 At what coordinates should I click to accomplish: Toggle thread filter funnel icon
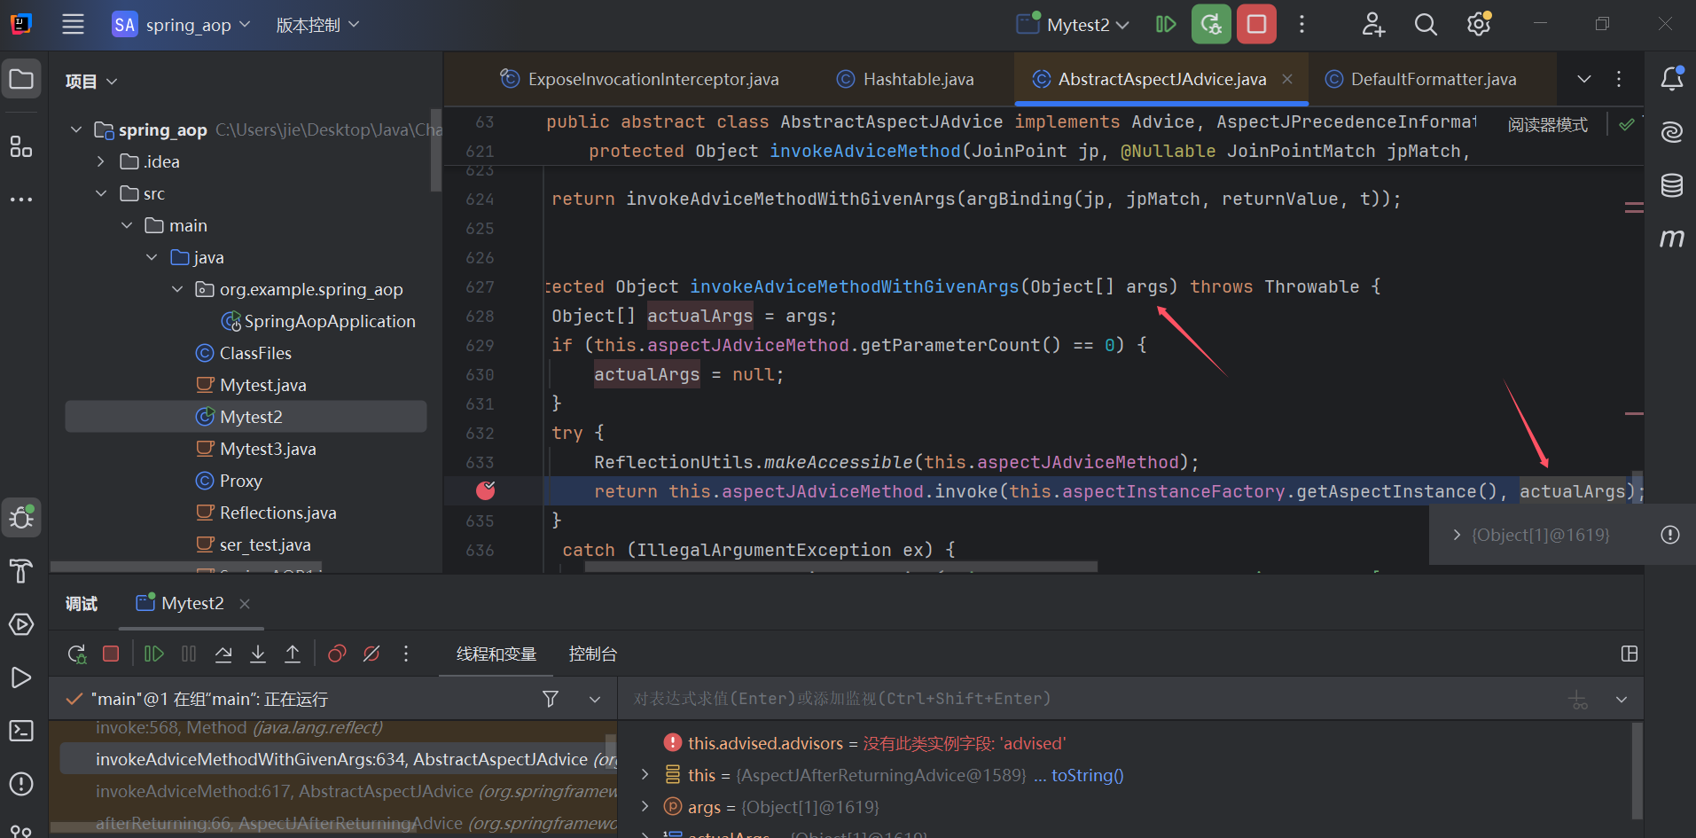point(551,699)
